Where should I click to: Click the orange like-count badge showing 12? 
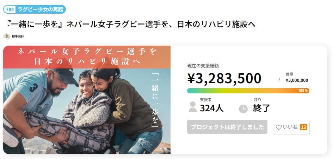303,127
